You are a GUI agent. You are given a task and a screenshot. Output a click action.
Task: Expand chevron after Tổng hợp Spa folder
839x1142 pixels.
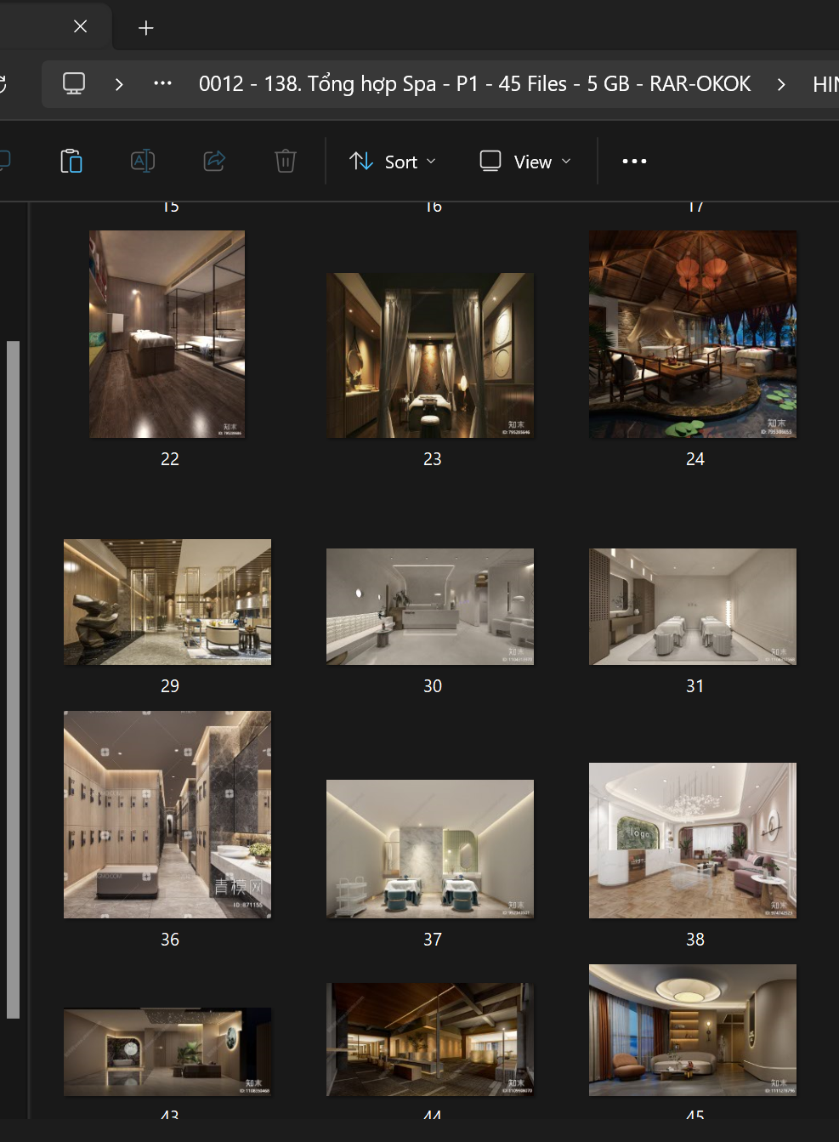[x=781, y=84]
